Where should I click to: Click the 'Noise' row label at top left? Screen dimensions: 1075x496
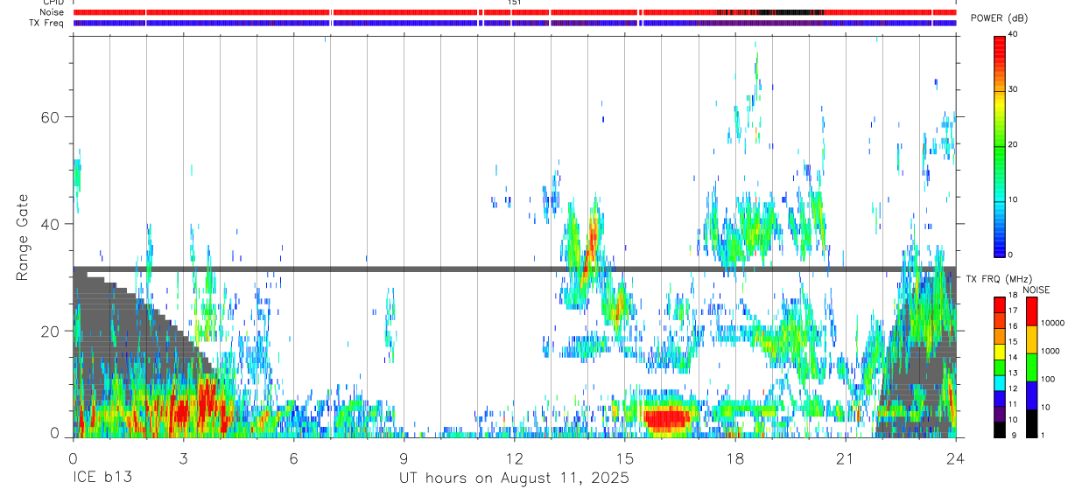tap(52, 12)
